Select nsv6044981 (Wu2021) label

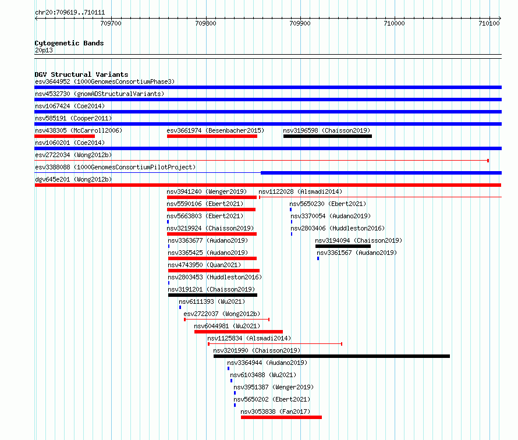pyautogui.click(x=227, y=326)
